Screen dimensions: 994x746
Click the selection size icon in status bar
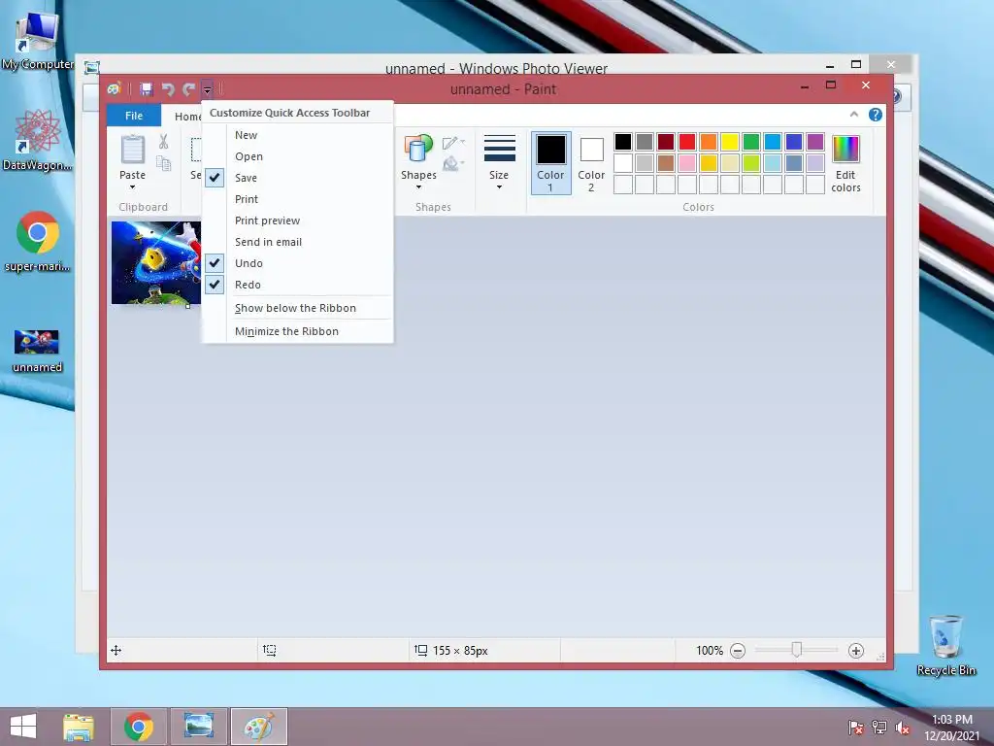pyautogui.click(x=270, y=651)
